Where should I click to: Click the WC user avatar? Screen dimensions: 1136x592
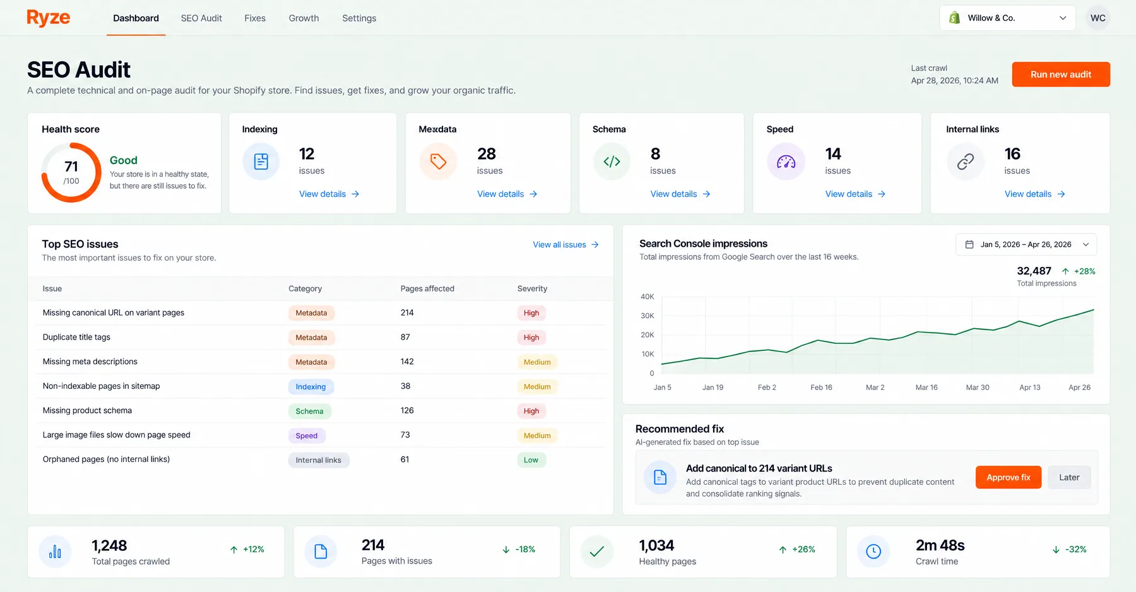1098,18
